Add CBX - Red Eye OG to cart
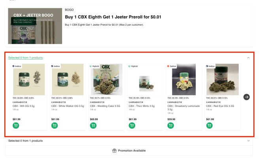 click(210, 125)
